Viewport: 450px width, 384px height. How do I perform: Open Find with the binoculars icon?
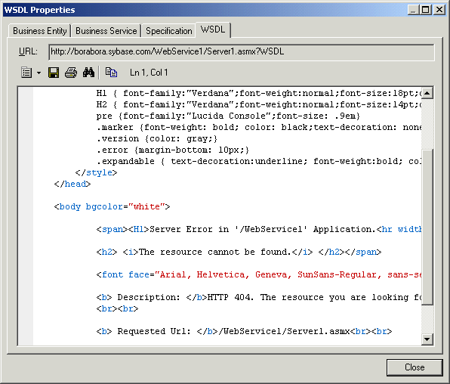click(x=88, y=73)
